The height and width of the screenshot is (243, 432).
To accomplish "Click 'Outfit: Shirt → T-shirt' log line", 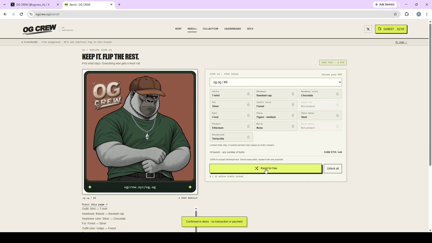I will pos(95,209).
